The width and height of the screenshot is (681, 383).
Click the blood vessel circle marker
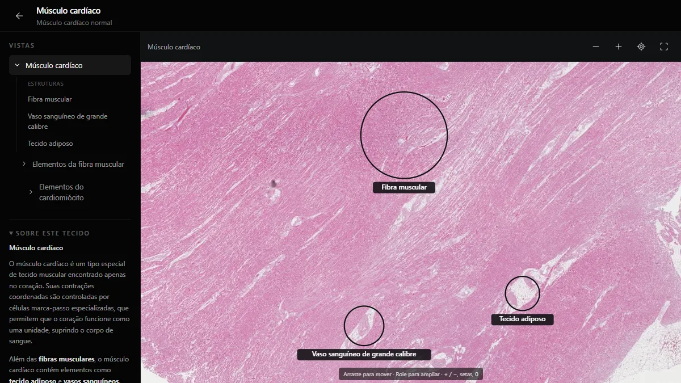(364, 326)
